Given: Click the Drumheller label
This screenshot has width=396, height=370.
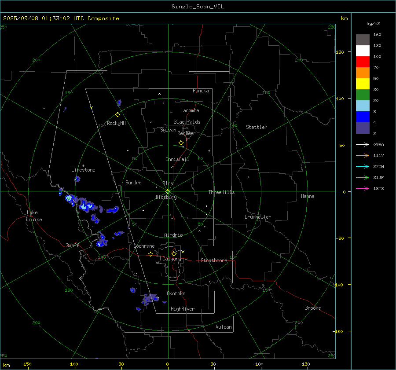Looking at the screenshot, I should [258, 217].
